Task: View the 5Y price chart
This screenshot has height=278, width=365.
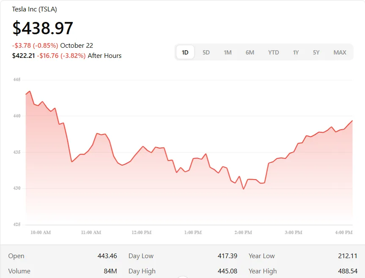Action: (316, 52)
